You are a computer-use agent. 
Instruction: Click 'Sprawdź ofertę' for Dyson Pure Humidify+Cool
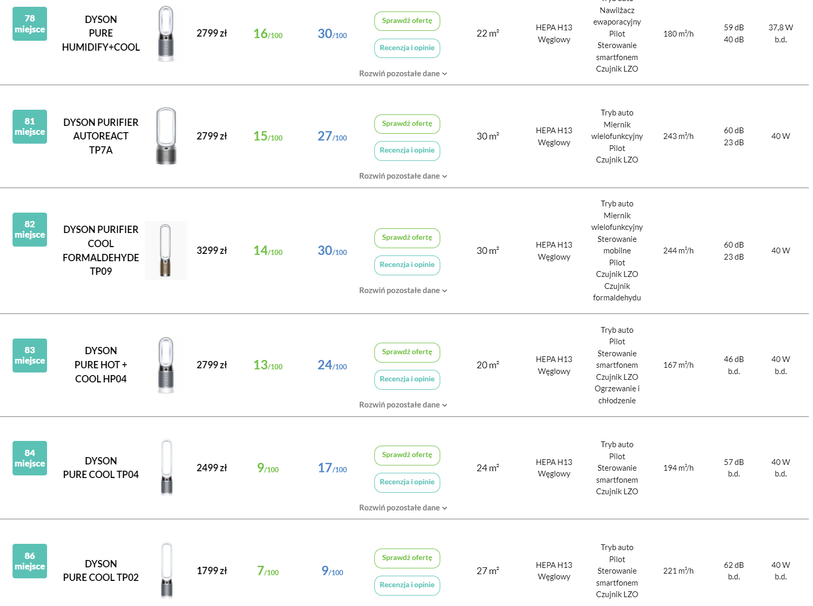click(x=407, y=21)
